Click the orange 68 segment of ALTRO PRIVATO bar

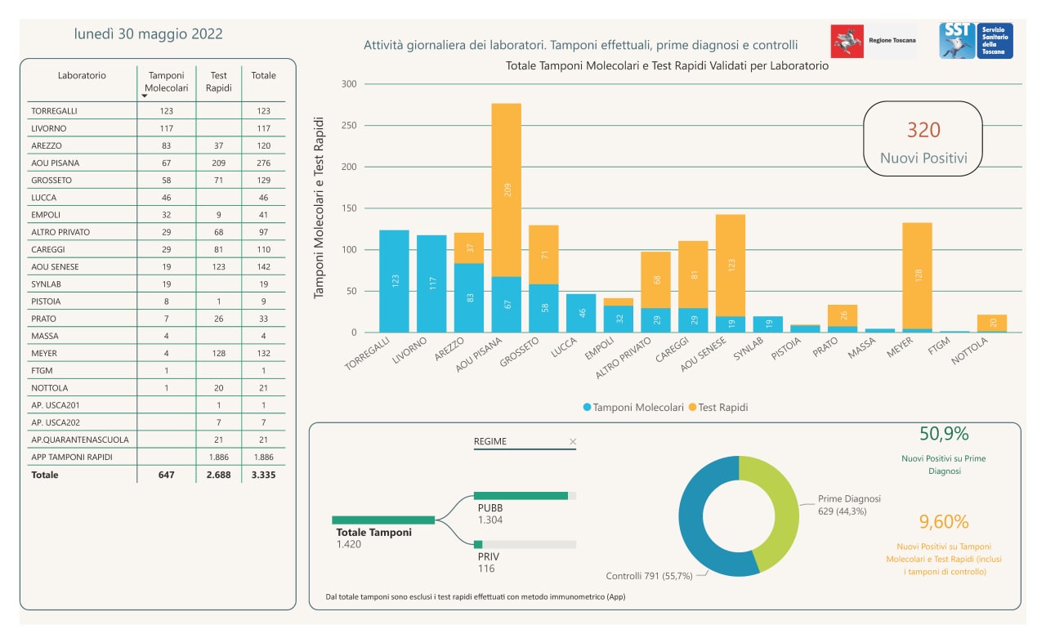(x=655, y=280)
